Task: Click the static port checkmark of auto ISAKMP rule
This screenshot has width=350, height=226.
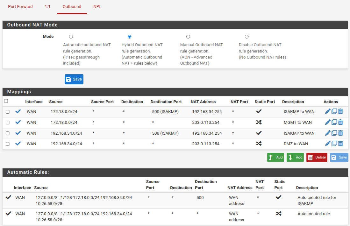Action: coord(279,197)
